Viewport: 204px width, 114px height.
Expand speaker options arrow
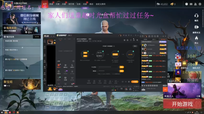[118, 81]
